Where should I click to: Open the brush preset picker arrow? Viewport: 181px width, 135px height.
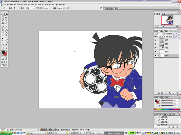point(17,8)
